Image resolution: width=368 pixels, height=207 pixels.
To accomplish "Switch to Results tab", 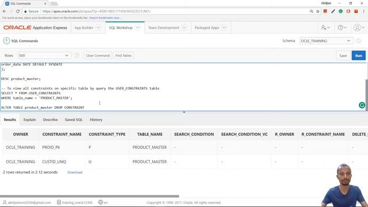I will tap(10, 120).
